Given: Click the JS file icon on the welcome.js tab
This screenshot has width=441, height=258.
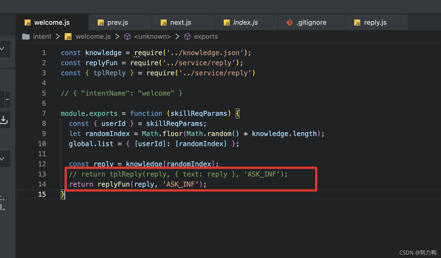Looking at the screenshot, I should coord(28,23).
